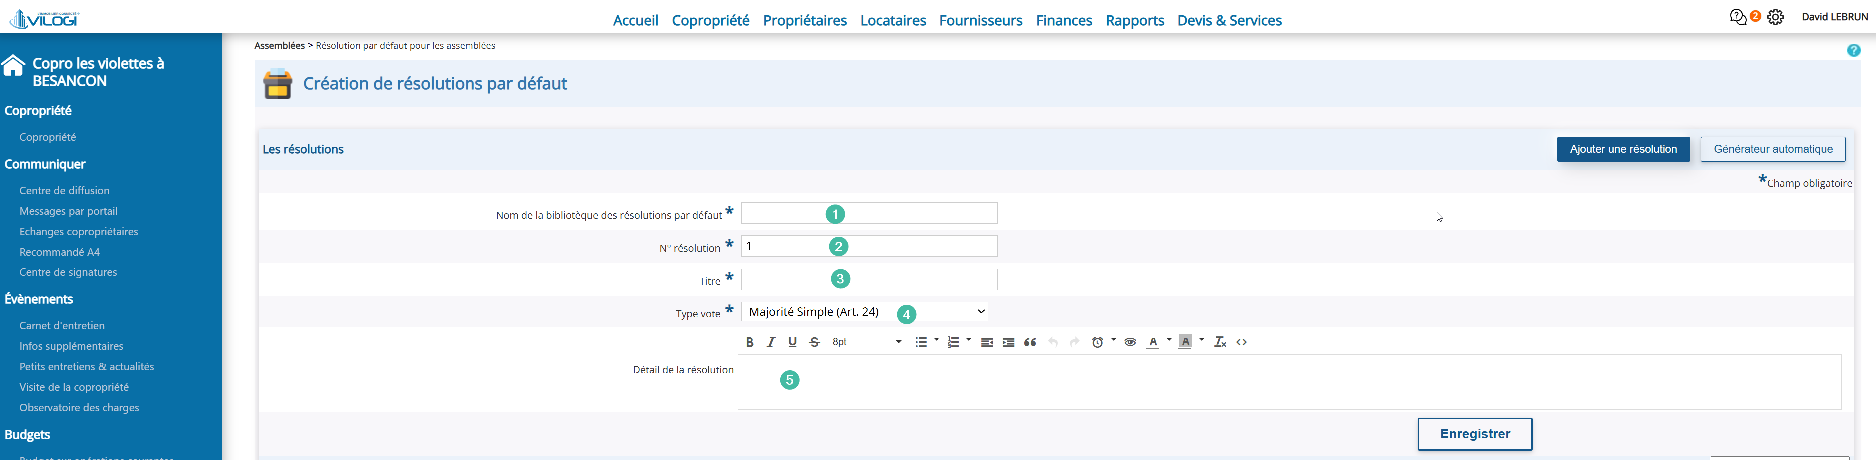Open the chat notifications icon
This screenshot has width=1876, height=460.
point(1738,17)
